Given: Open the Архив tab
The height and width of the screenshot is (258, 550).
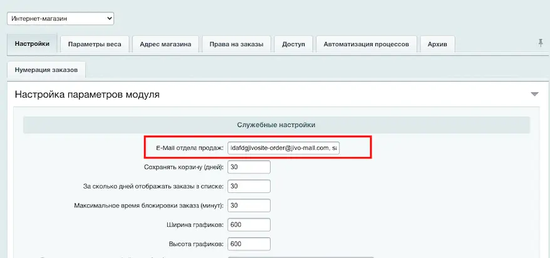Looking at the screenshot, I should (437, 44).
